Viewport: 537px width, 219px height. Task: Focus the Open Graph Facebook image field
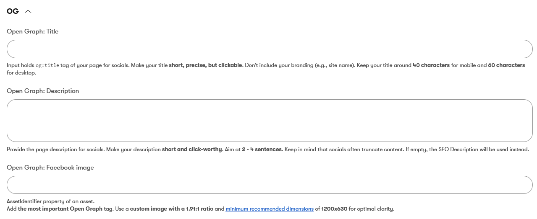point(270,185)
